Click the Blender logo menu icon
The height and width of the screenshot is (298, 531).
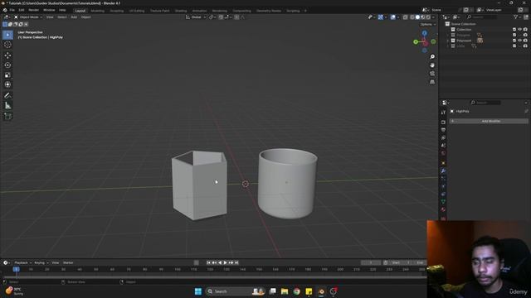click(x=5, y=10)
